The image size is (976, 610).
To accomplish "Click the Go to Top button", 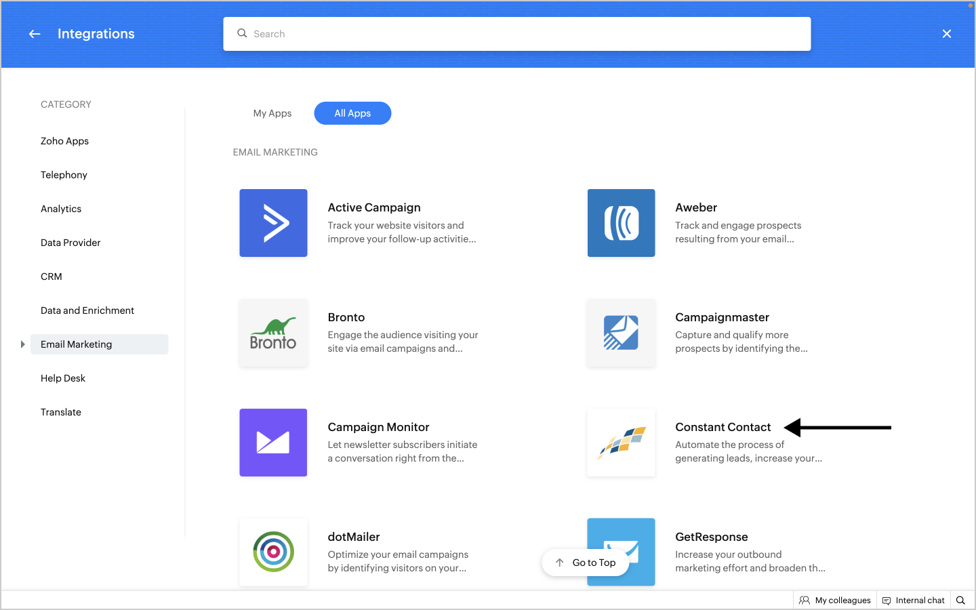I will [586, 563].
